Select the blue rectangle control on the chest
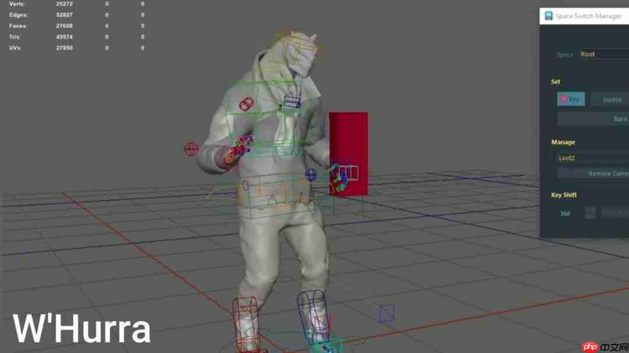The image size is (629, 353). coord(292,102)
